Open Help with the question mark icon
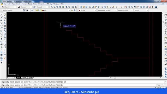The image size is (167, 94). 156,7
